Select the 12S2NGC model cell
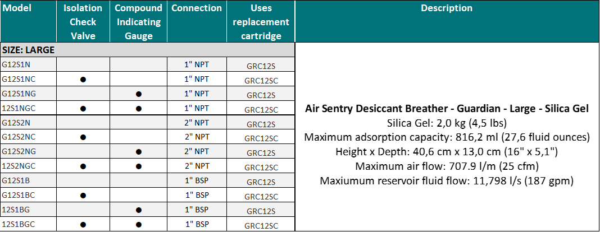 point(19,166)
